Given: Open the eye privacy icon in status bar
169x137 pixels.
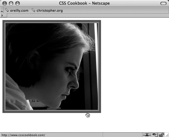Looking at the screenshot, I should (155, 135).
